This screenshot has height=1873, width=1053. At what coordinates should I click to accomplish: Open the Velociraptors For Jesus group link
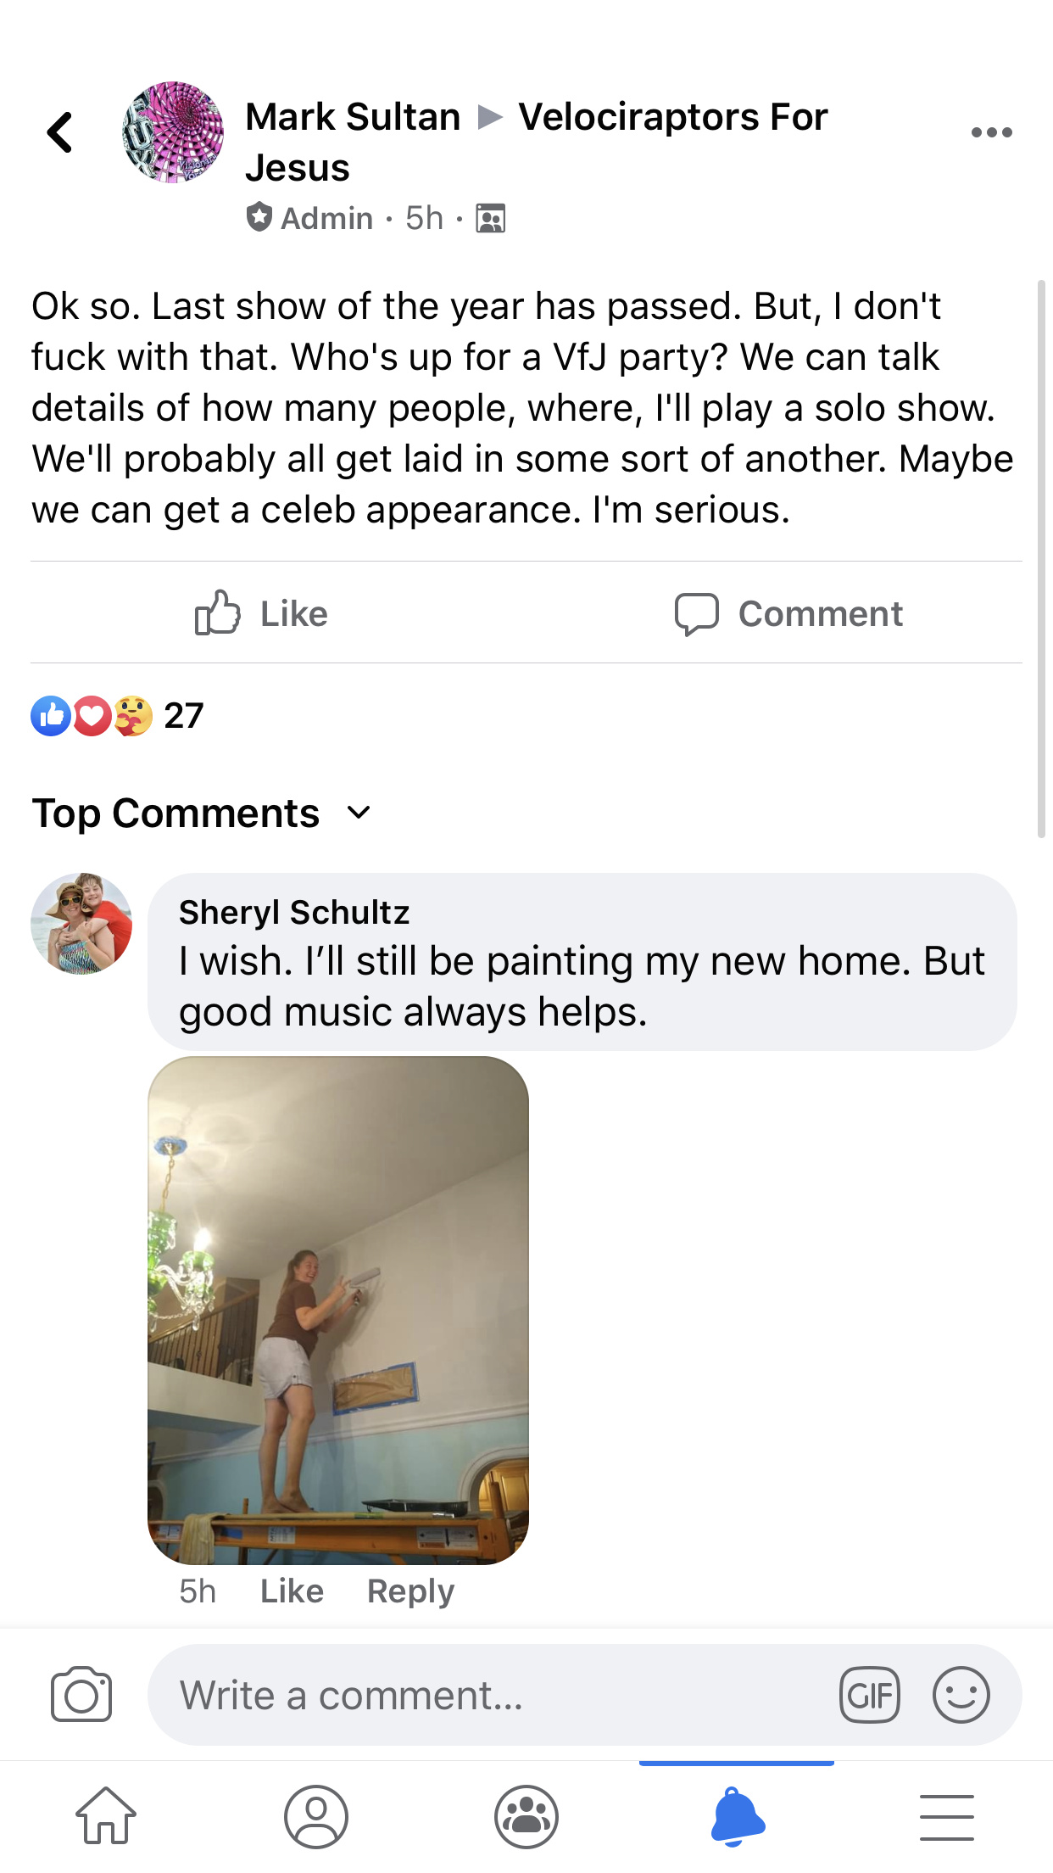537,141
